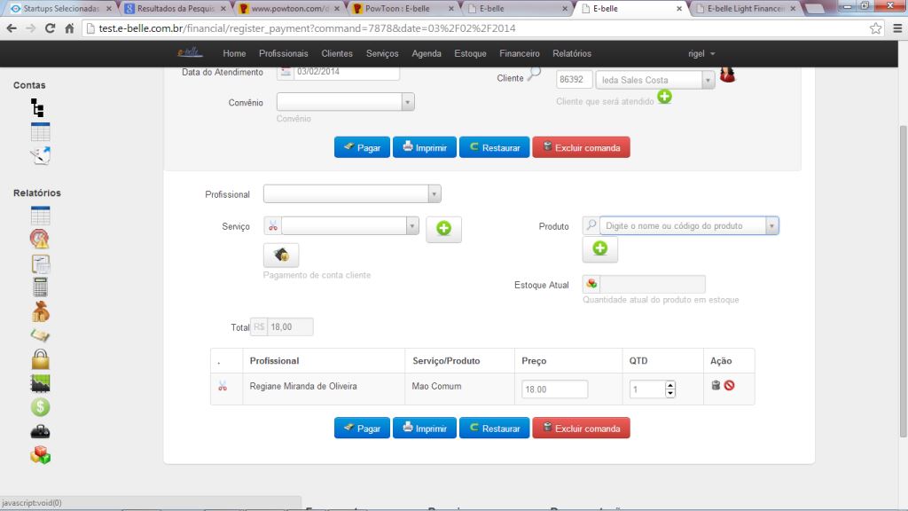Click the tree hierarchy icon under Contas

(x=37, y=108)
